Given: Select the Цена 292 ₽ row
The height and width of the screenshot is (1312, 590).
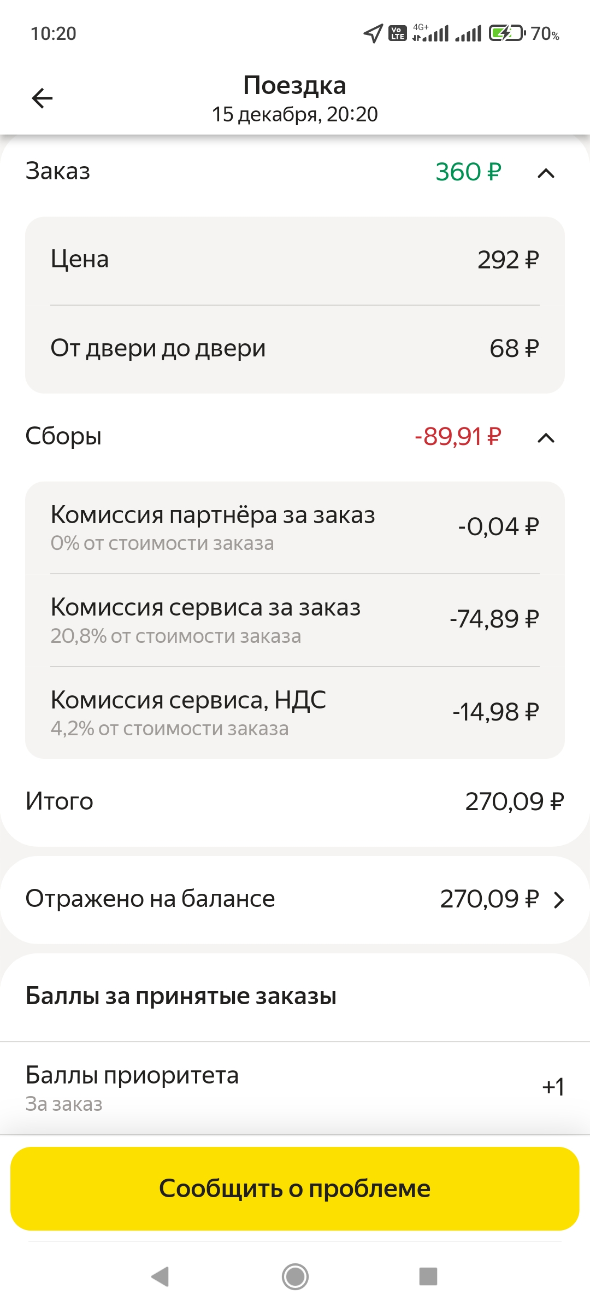Looking at the screenshot, I should coord(295,260).
